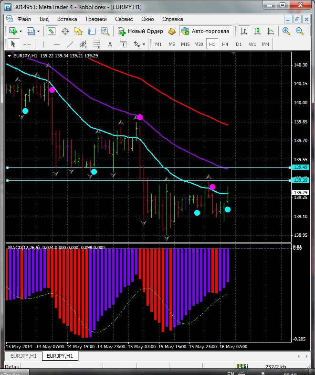Image resolution: width=315 pixels, height=375 pixels.
Task: Select the cursor arrow tool
Action: [13, 44]
